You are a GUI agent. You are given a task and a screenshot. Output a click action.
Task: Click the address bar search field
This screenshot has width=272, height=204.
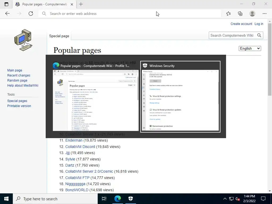130,14
